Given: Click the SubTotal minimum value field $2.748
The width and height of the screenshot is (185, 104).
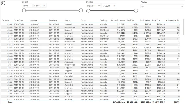Looking at the screenshot, I should (27, 6).
